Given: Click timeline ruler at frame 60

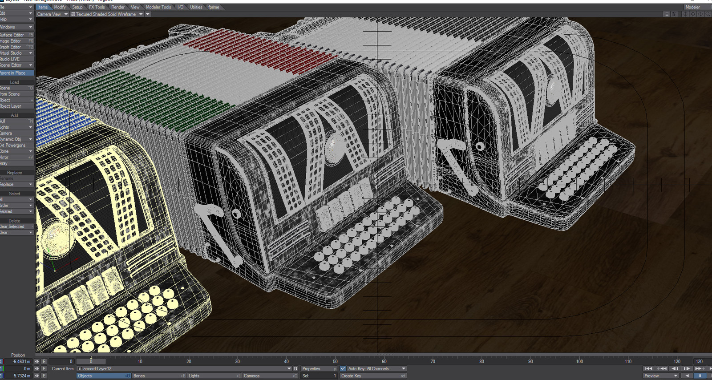Looking at the screenshot, I should point(384,361).
